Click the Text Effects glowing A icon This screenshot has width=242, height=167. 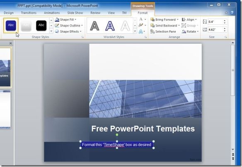[x=141, y=31]
